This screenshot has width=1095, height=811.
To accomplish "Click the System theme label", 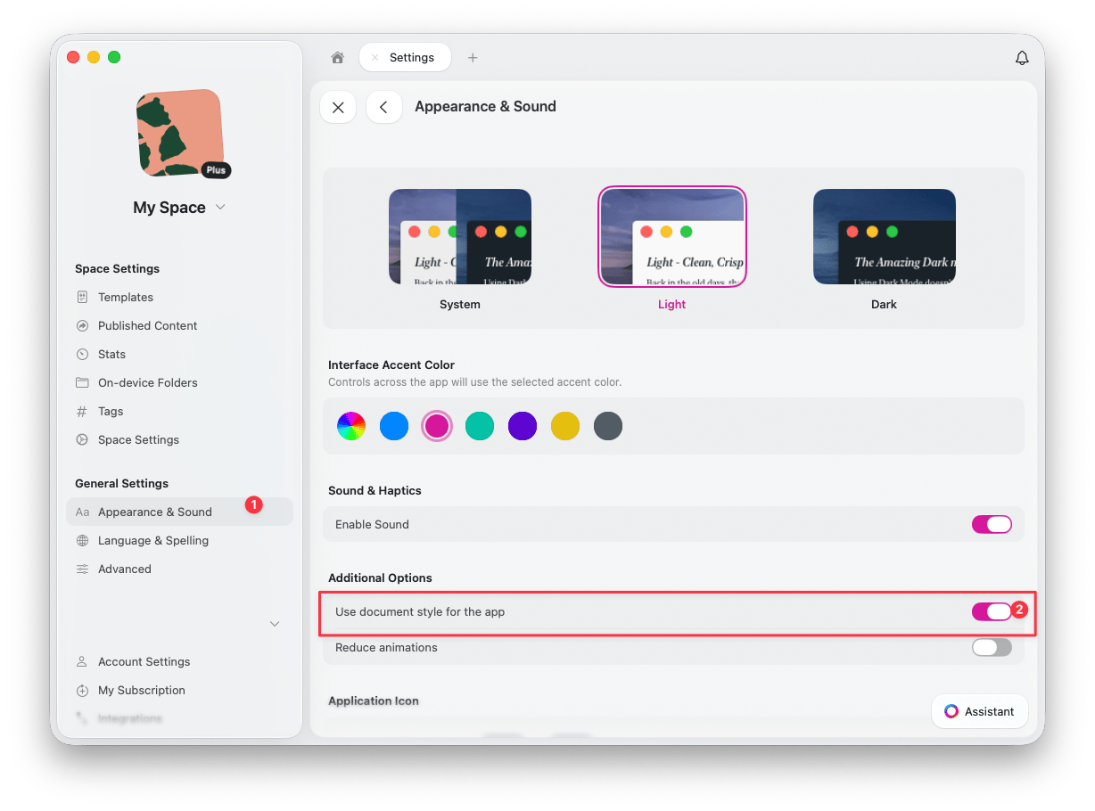I will pyautogui.click(x=460, y=304).
